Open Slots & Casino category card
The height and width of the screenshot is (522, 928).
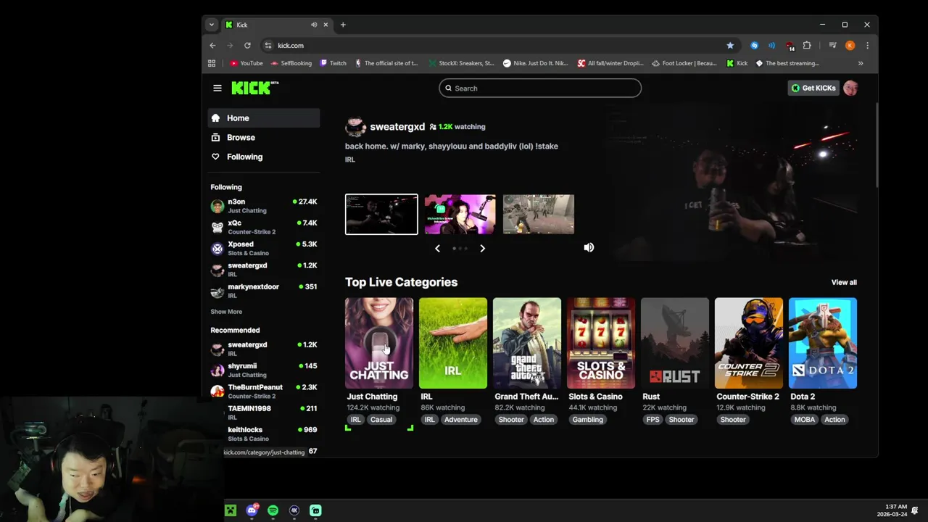click(601, 343)
